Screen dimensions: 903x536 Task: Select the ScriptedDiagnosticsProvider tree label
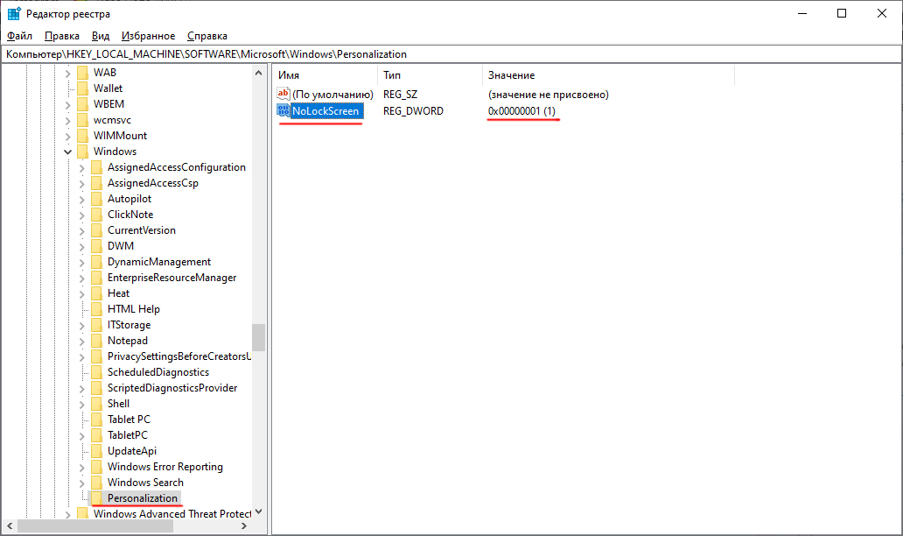pos(172,388)
